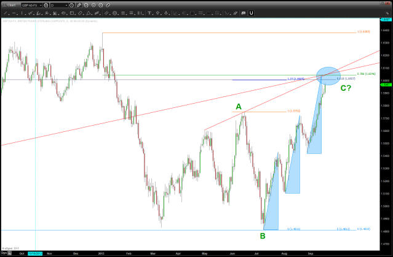Click the Chart title label
Image resolution: width=393 pixels, height=257 pixels.
pos(11,6)
